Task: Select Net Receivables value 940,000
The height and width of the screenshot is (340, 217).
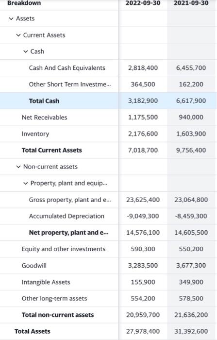Action: (x=191, y=118)
